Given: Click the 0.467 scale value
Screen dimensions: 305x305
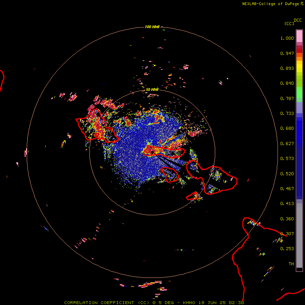Looking at the screenshot, I should (287, 189).
